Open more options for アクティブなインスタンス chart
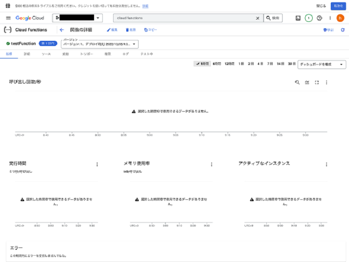Screen dimensions: 349x262 point(327,164)
